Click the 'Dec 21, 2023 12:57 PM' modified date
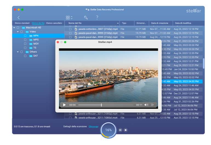Screen dimensions: 211x145 coord(186,93)
